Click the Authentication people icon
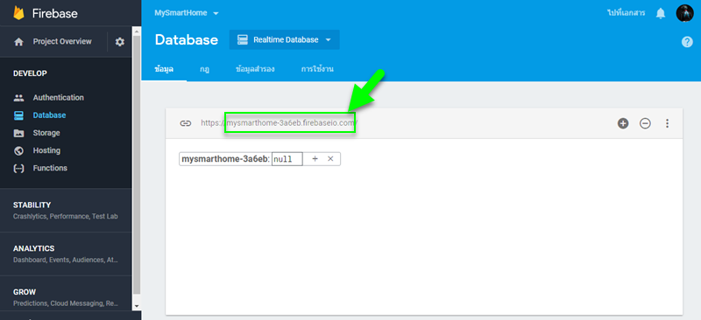This screenshot has width=701, height=320. point(18,98)
